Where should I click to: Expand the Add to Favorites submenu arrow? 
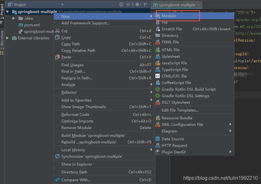point(151,100)
